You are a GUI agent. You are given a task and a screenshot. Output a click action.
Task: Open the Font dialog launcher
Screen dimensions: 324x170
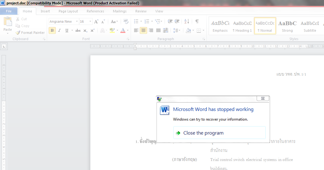coord(128,39)
